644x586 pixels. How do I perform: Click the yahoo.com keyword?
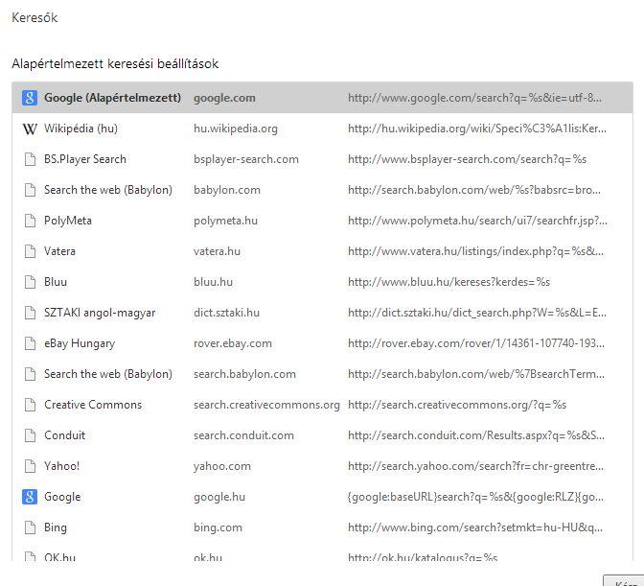click(x=221, y=466)
